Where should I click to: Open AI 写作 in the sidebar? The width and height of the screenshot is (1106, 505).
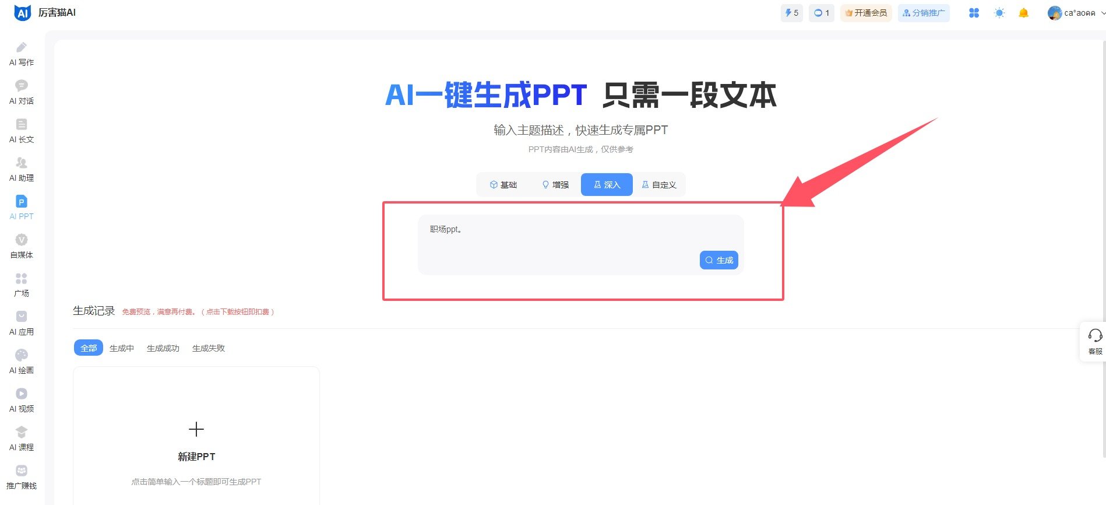[22, 54]
